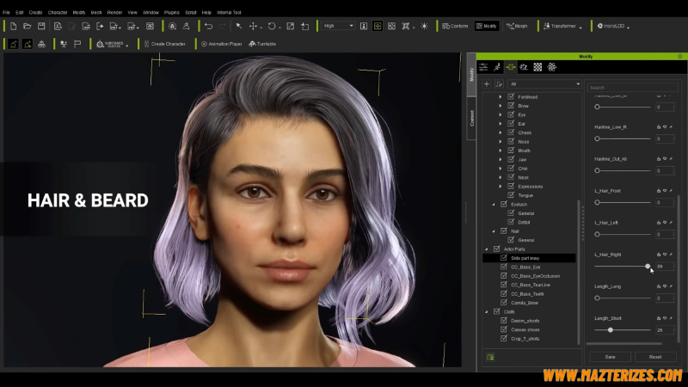
Task: Click the Undo arrow icon
Action: tap(208, 27)
